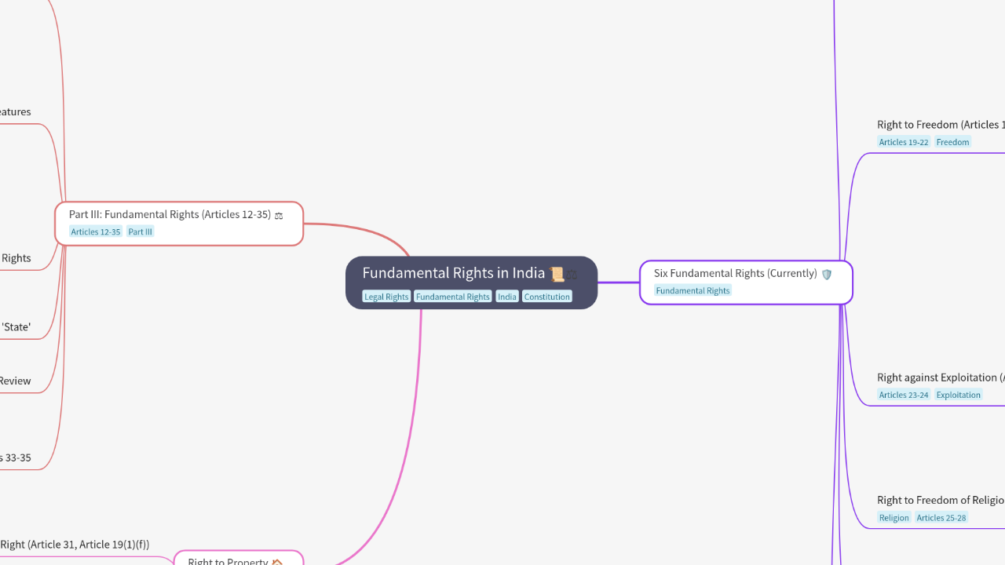This screenshot has height=565, width=1005.
Task: Select the Right to Freedom node
Action: (x=941, y=125)
